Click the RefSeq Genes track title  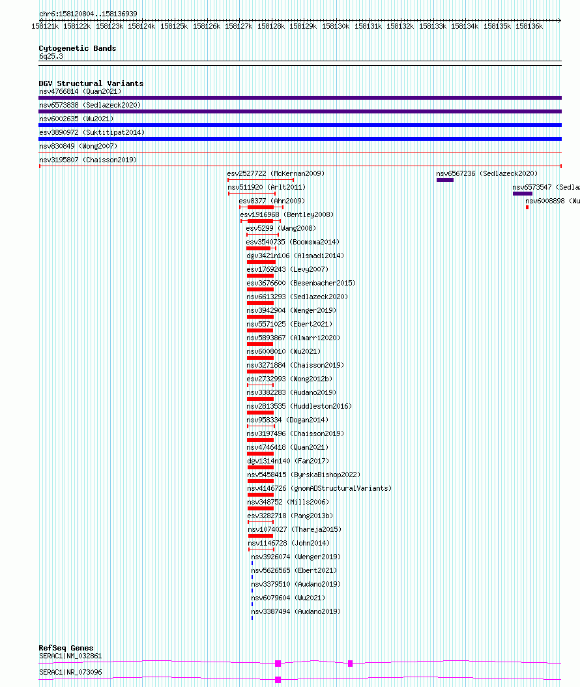[x=66, y=648]
